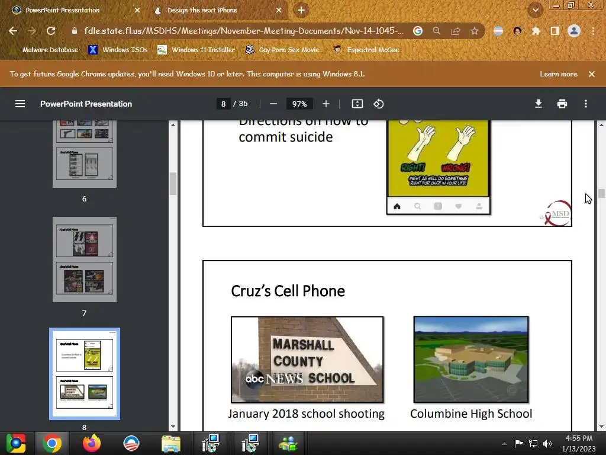
Task: Open the Windows 11 Installer bookmark
Action: [x=196, y=50]
